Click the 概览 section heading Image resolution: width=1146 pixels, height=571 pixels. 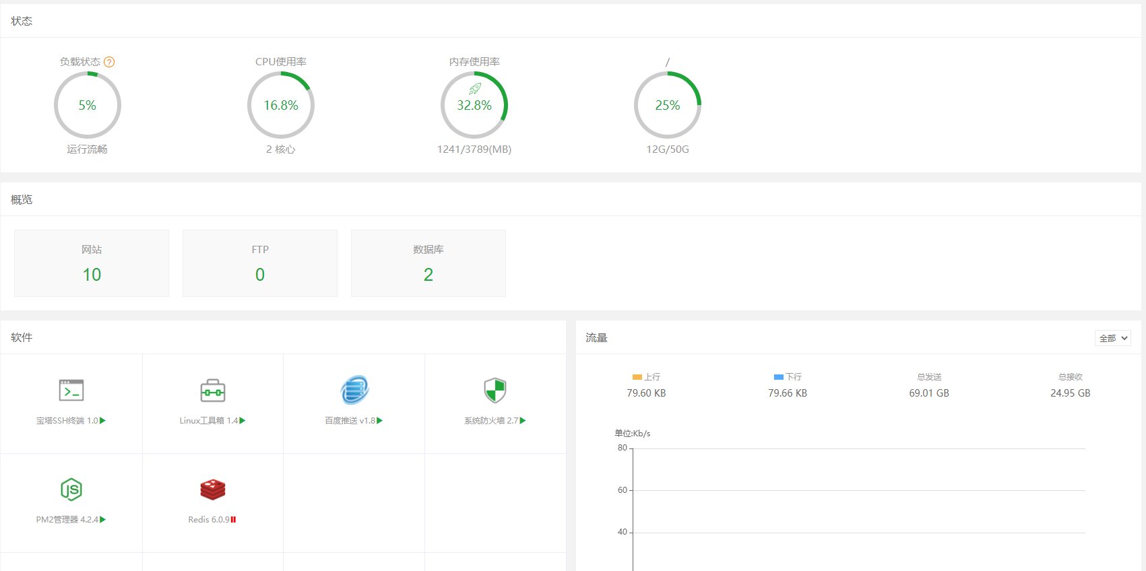pyautogui.click(x=22, y=200)
